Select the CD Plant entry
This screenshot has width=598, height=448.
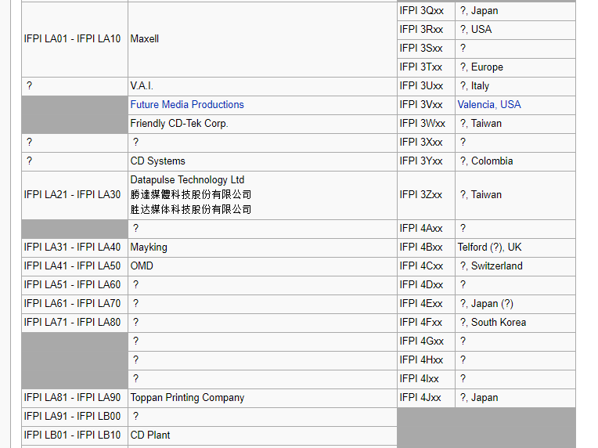point(150,435)
